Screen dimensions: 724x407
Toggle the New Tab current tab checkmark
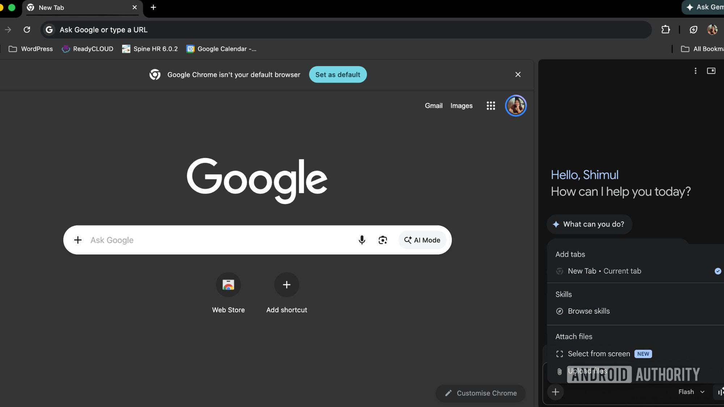718,271
